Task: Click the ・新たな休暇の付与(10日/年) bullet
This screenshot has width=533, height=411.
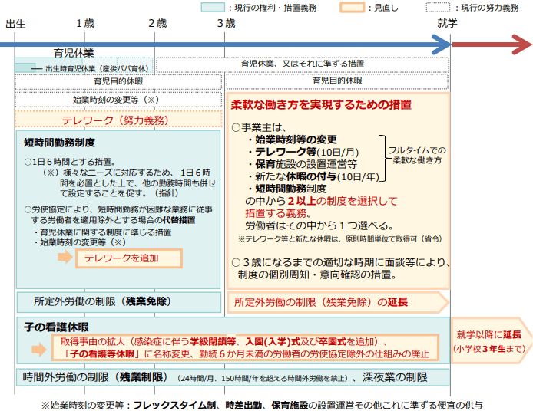Action: (313, 176)
